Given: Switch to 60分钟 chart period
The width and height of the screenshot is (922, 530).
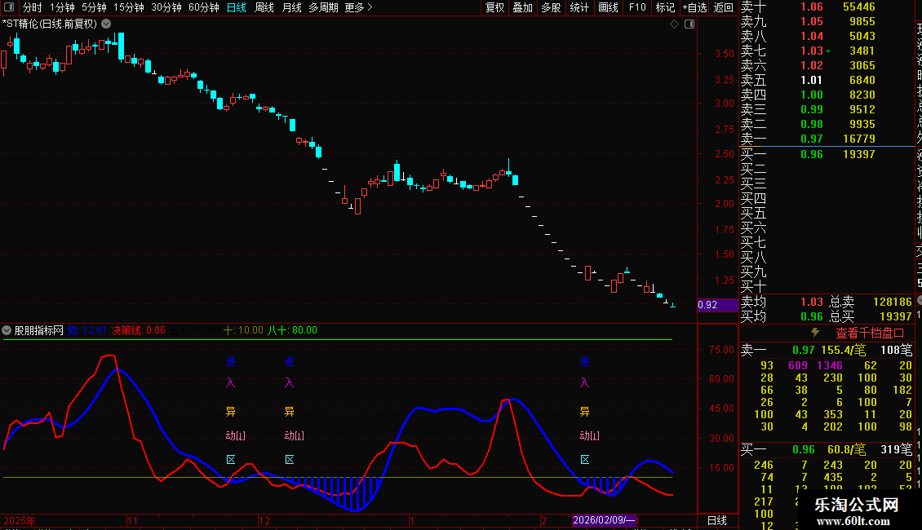Looking at the screenshot, I should click(x=203, y=7).
